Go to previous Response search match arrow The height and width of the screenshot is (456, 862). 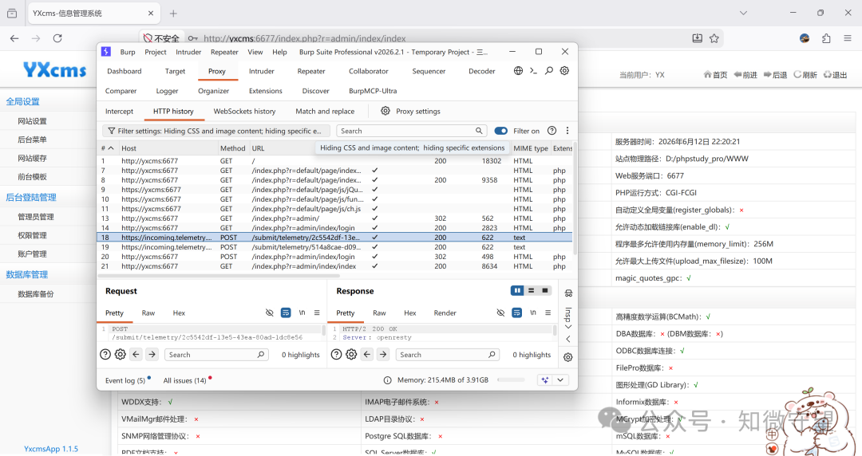pyautogui.click(x=367, y=355)
